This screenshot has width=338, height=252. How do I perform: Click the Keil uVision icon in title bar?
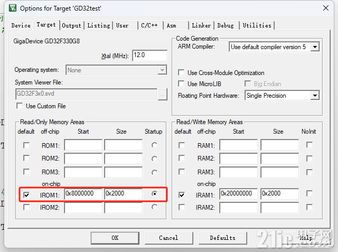point(13,8)
